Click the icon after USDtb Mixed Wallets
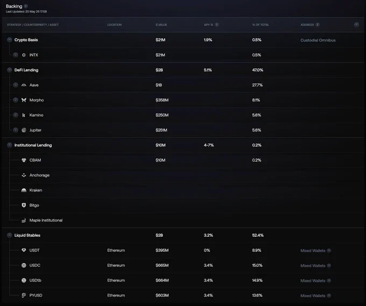 click(x=329, y=281)
